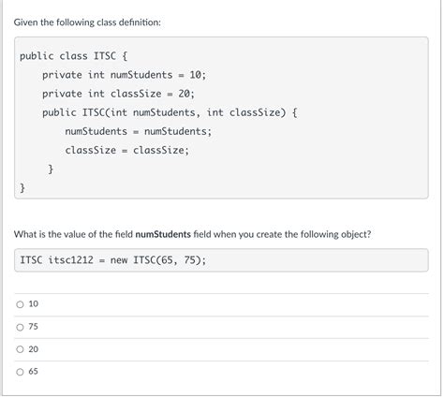Click the answer label text "75"
The width and height of the screenshot is (444, 398).
pos(34,327)
